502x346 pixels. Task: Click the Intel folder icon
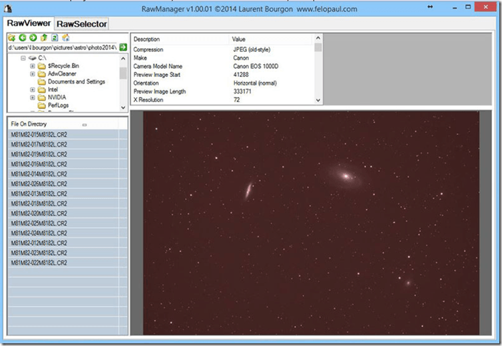41,90
